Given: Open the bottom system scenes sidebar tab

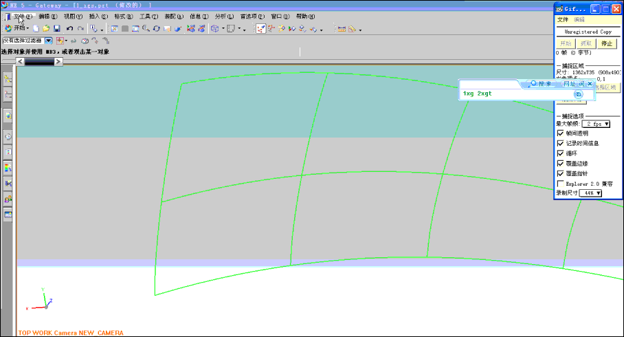Looking at the screenshot, I should (x=8, y=215).
